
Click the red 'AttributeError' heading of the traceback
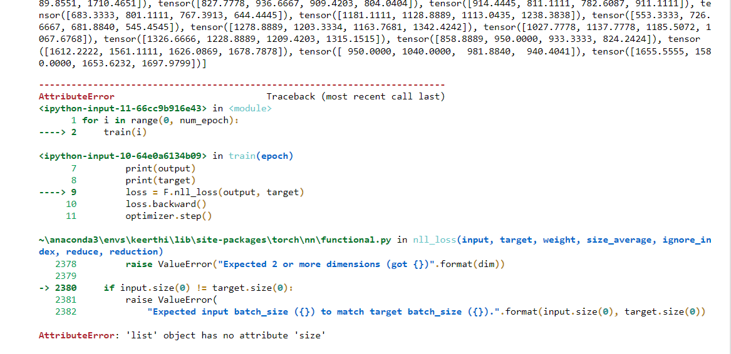point(76,96)
